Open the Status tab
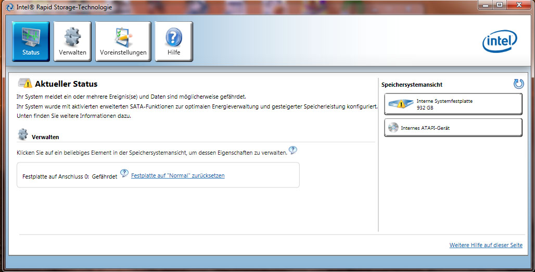 tap(31, 41)
